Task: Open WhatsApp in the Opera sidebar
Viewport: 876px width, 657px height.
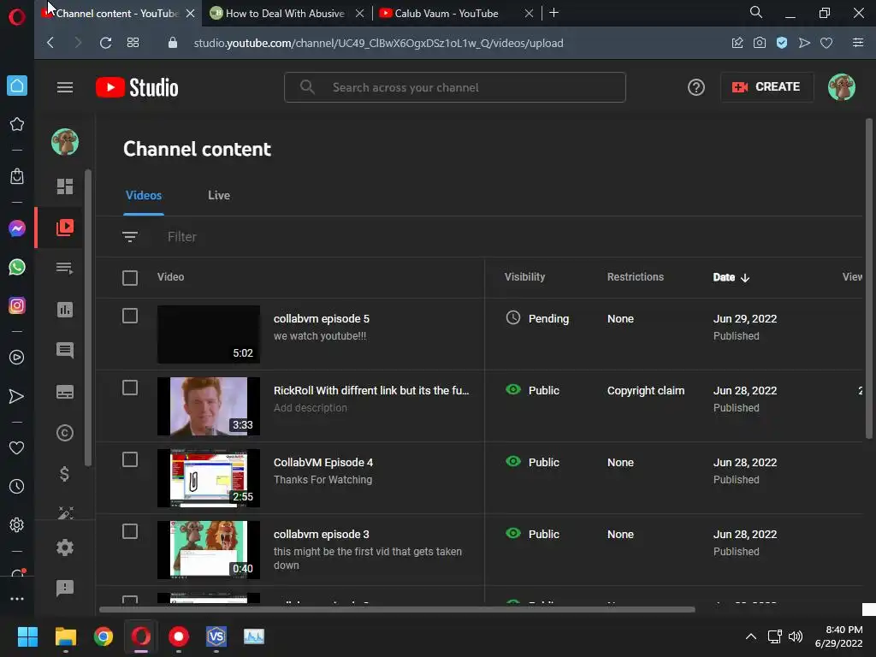Action: pyautogui.click(x=17, y=267)
